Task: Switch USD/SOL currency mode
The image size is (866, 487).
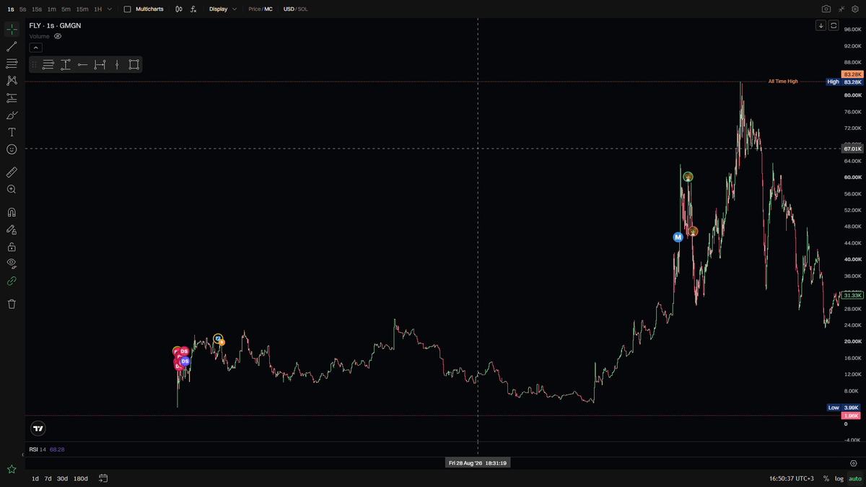Action: coord(295,9)
